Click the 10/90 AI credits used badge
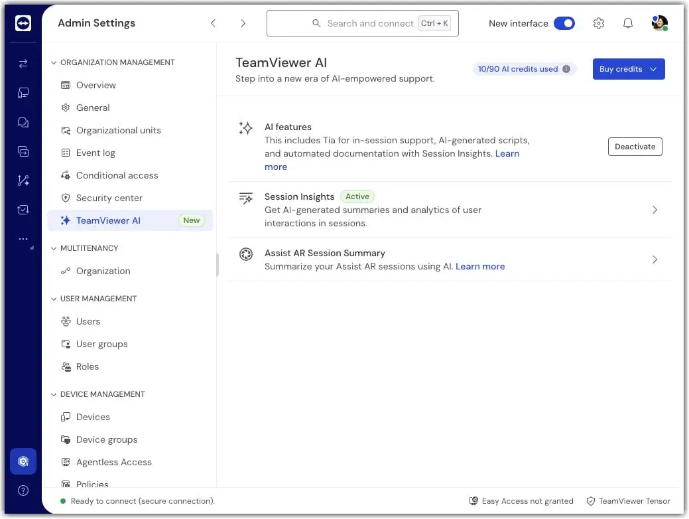This screenshot has height=519, width=689. tap(525, 69)
